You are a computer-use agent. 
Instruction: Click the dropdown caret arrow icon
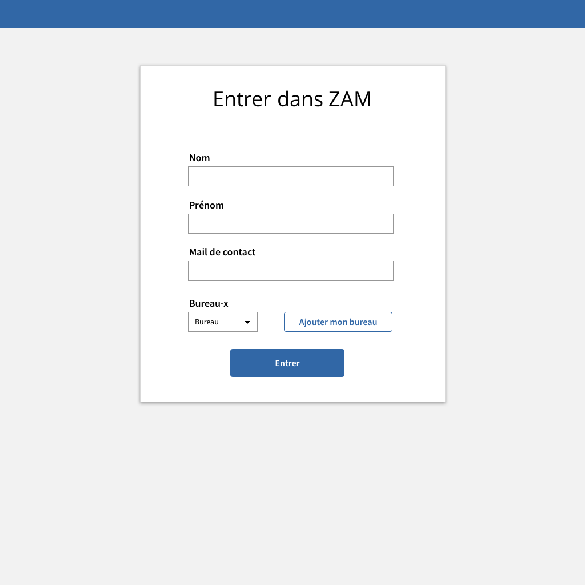[247, 322]
